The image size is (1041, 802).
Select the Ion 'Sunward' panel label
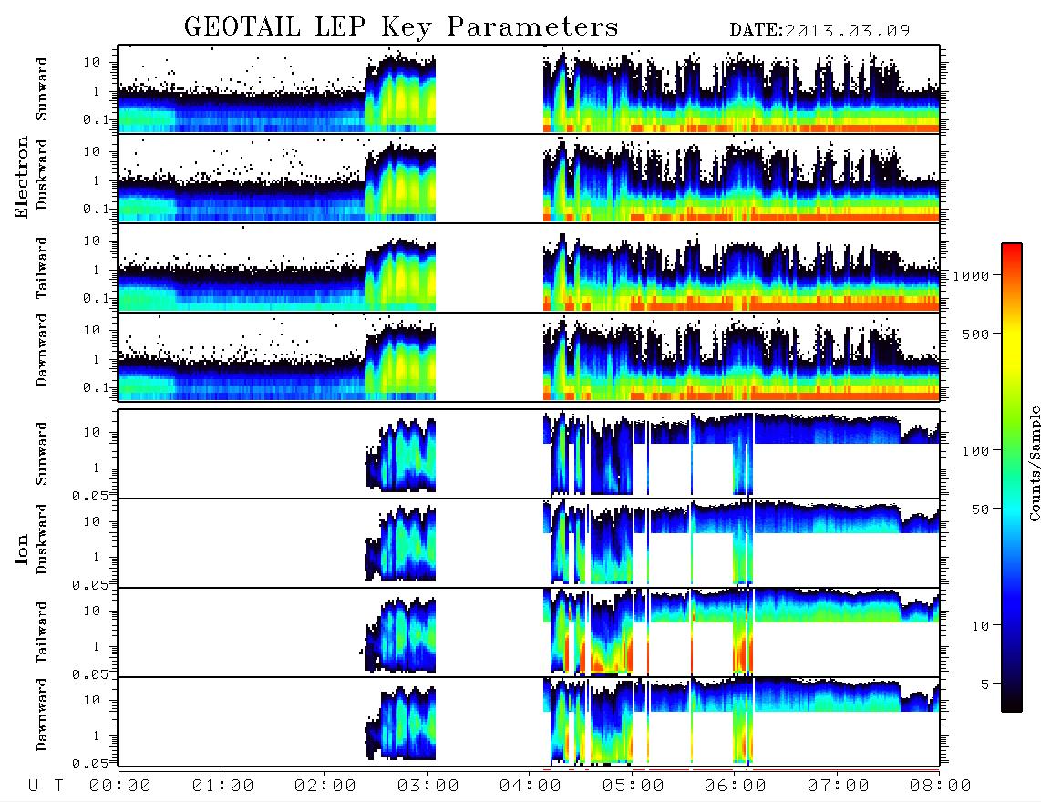[x=42, y=453]
